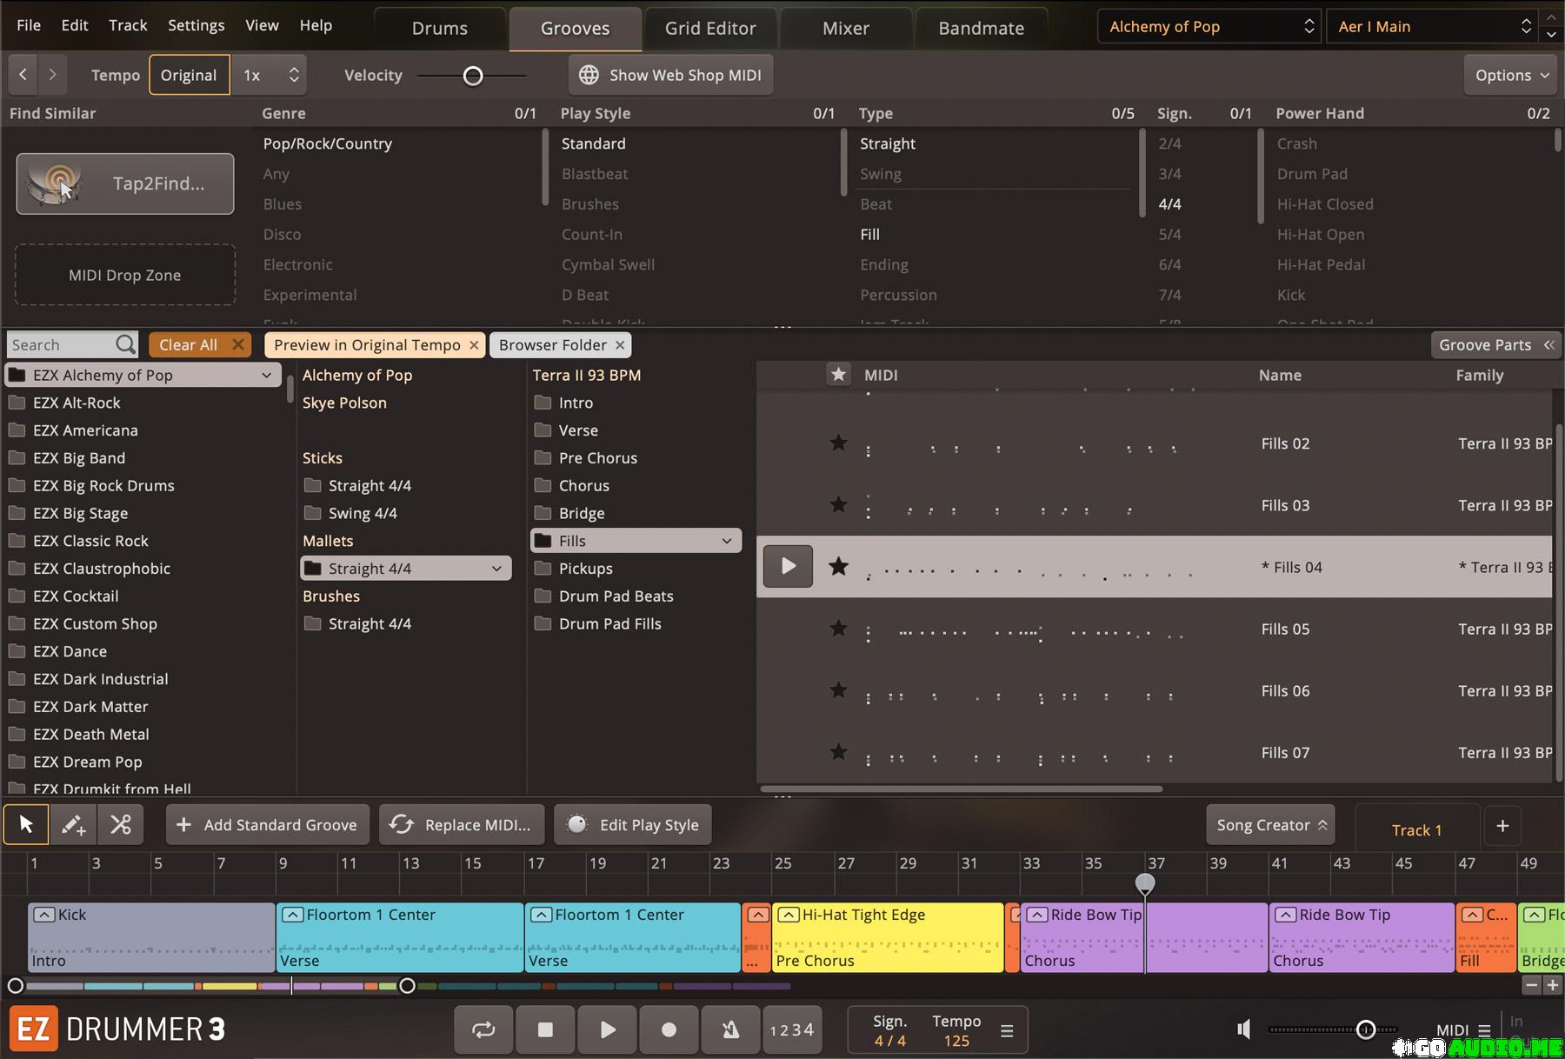Switch to the Grid Editor tab
The width and height of the screenshot is (1565, 1059).
710,28
